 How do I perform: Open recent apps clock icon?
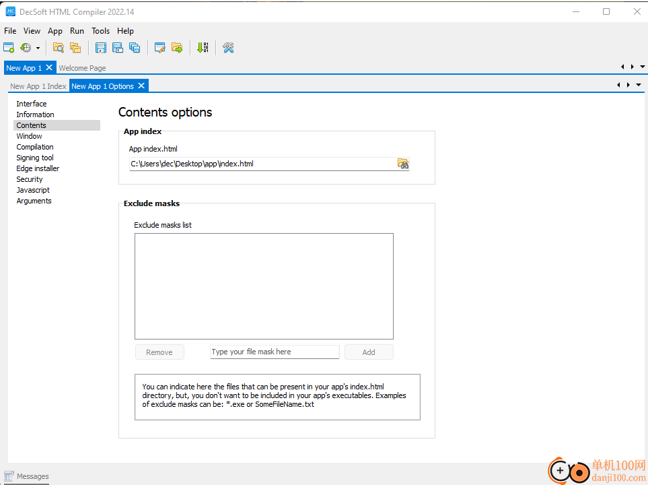(26, 48)
